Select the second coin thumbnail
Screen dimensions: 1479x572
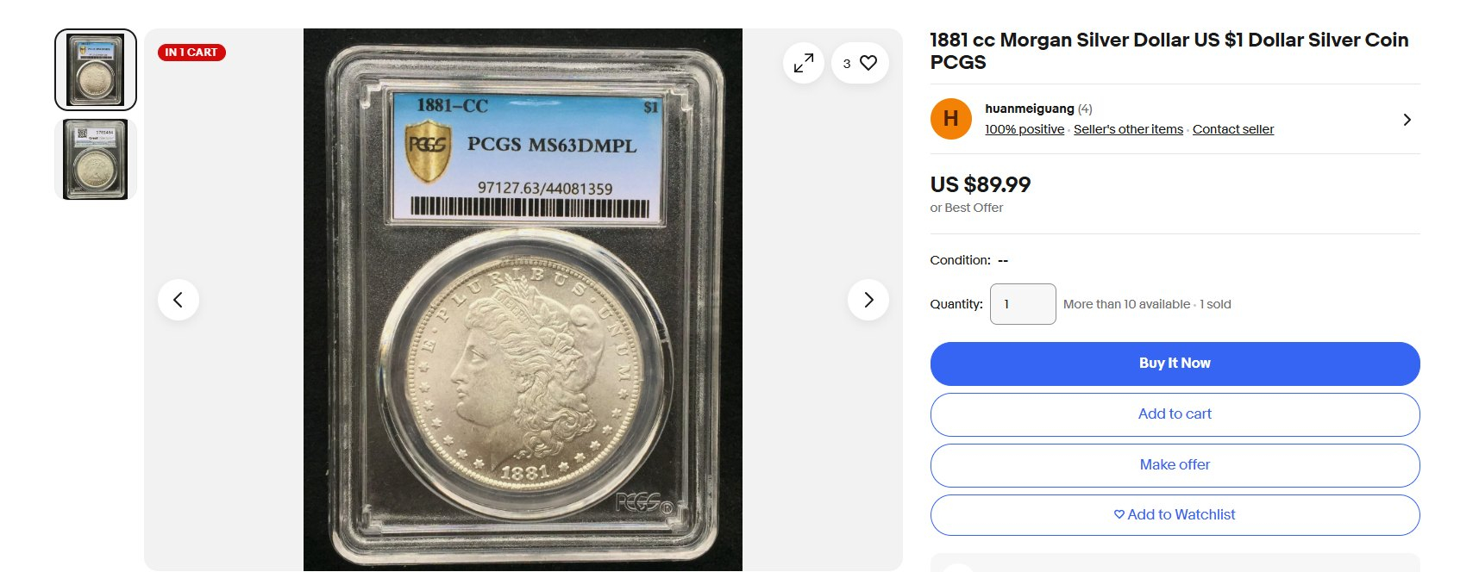point(96,159)
